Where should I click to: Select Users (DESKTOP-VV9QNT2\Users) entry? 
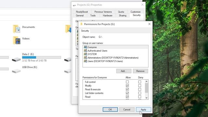(x=115, y=61)
